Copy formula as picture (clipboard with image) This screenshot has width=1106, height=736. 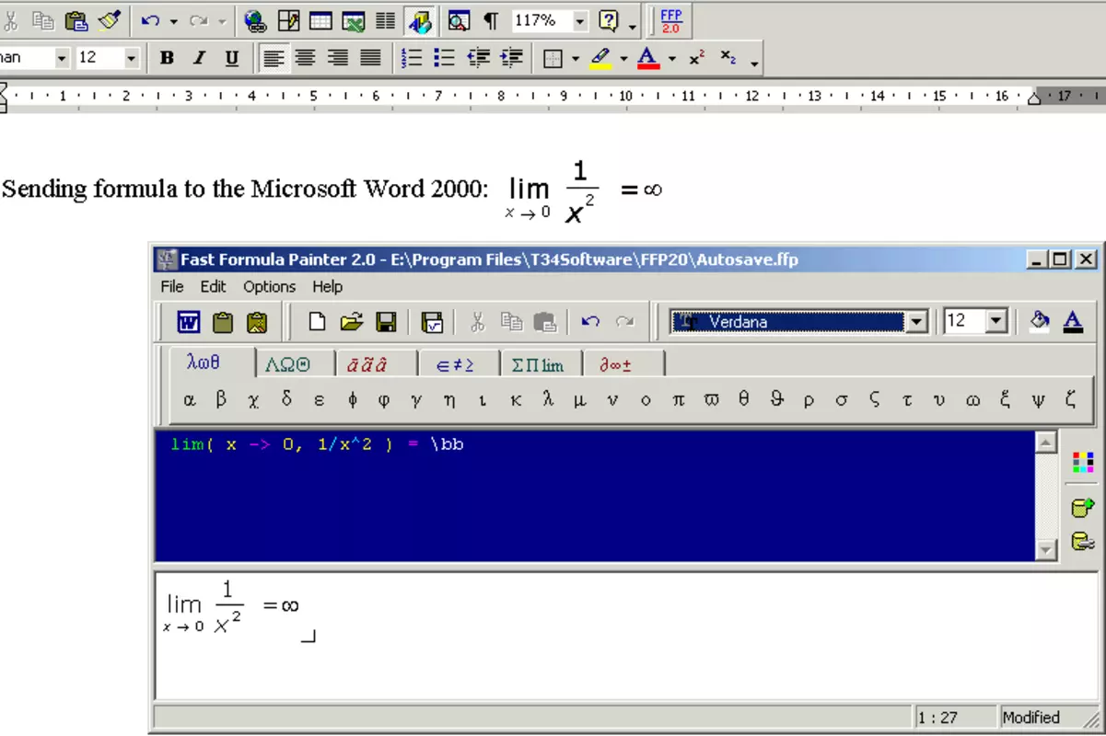point(256,322)
